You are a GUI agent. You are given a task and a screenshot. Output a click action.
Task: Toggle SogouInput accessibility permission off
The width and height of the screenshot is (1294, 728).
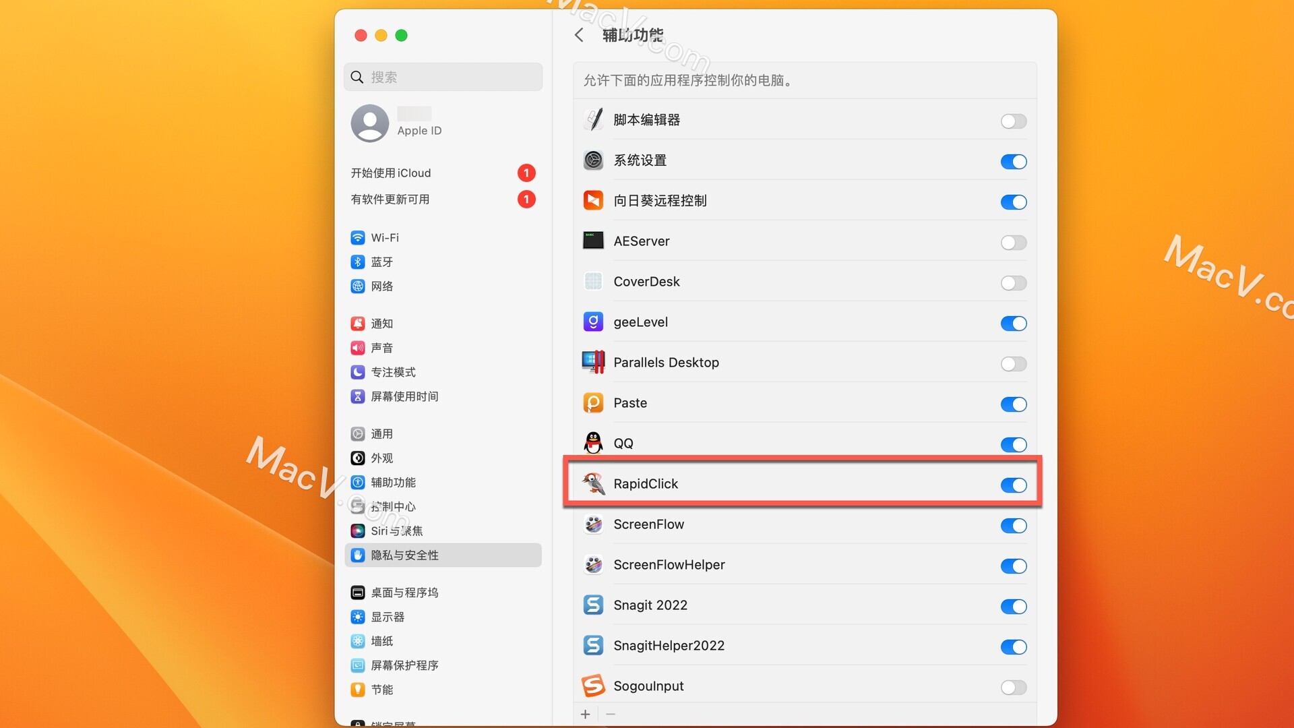coord(1013,686)
